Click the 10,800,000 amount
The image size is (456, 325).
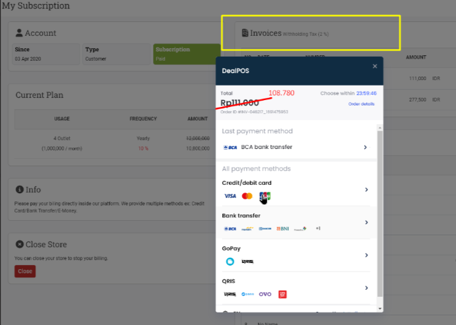[x=198, y=148]
